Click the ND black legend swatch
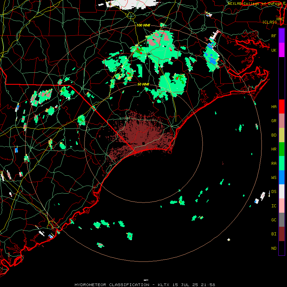This screenshot has width=287, height=287. pos(282,248)
